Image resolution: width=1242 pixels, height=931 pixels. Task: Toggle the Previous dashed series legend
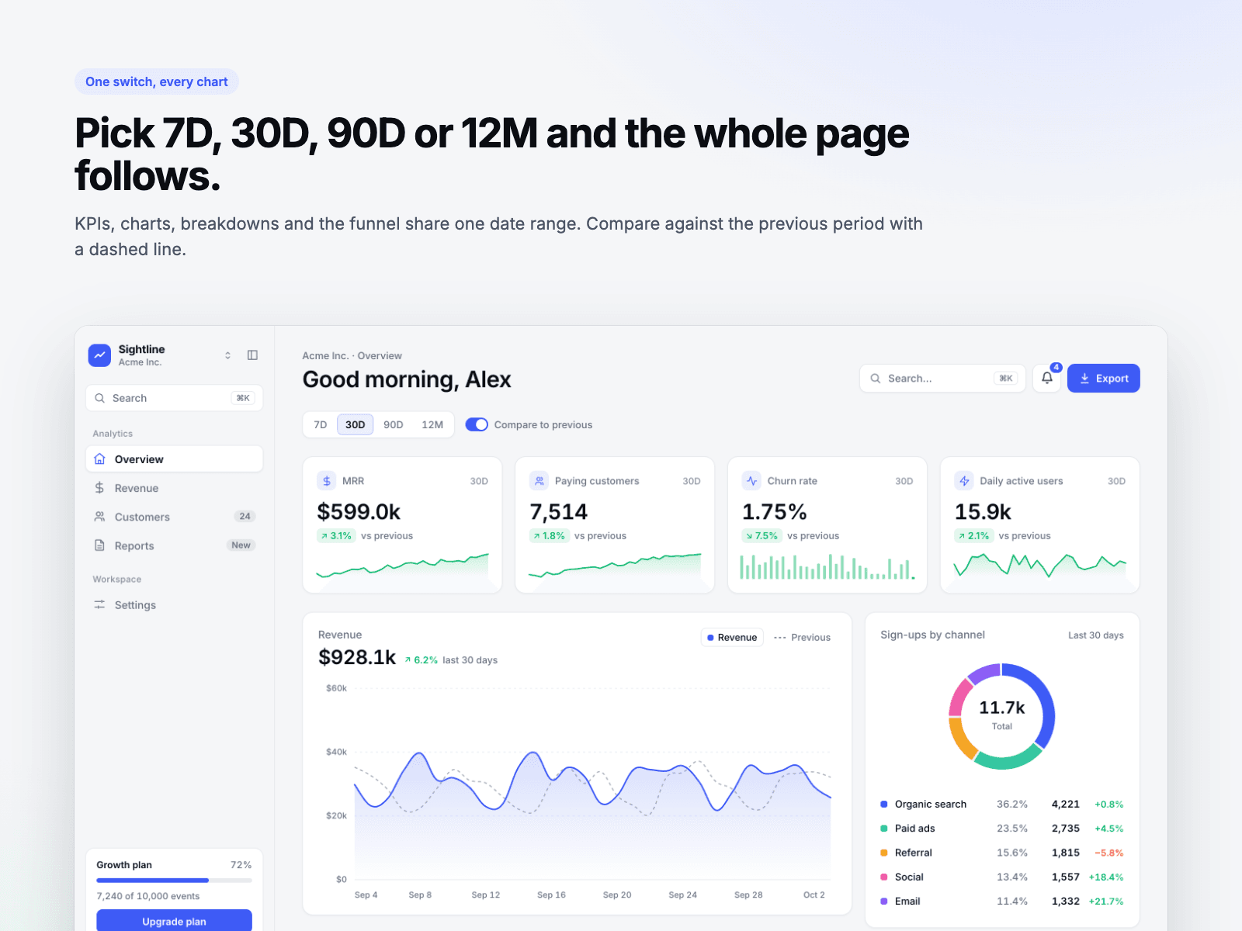tap(802, 637)
